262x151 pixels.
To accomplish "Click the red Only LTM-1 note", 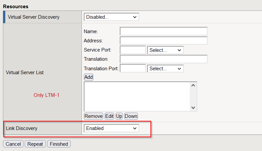I will click(x=47, y=95).
